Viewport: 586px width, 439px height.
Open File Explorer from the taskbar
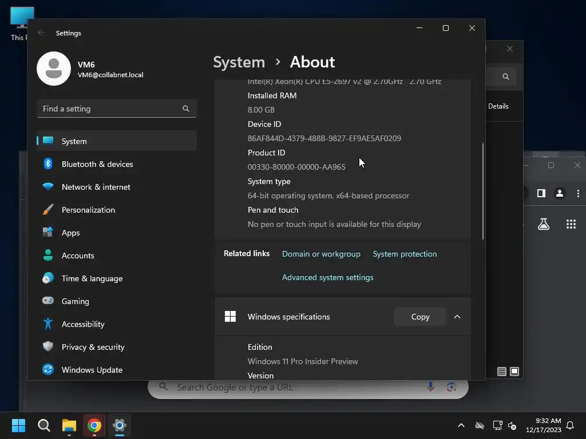(69, 425)
